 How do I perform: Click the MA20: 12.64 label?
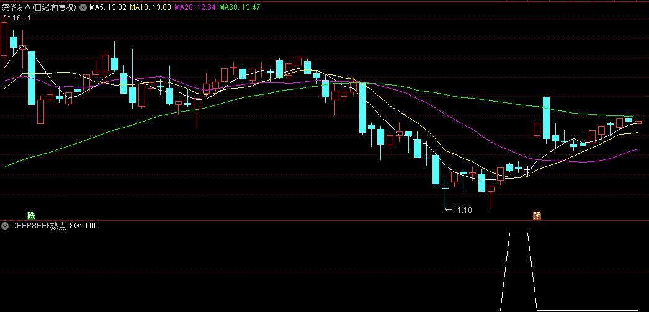click(195, 7)
